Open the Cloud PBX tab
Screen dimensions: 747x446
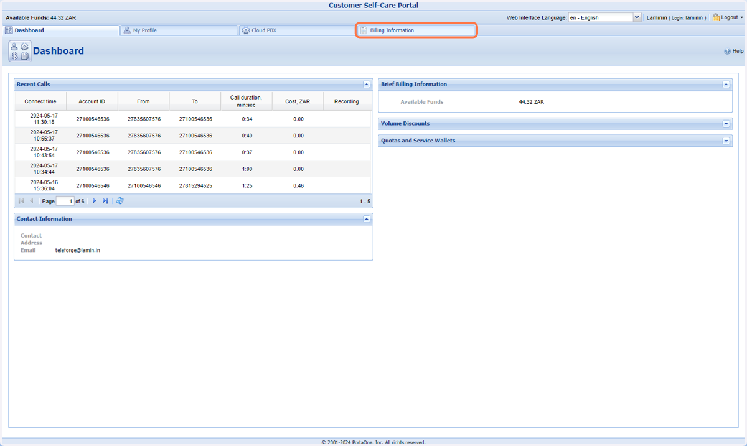click(x=298, y=30)
